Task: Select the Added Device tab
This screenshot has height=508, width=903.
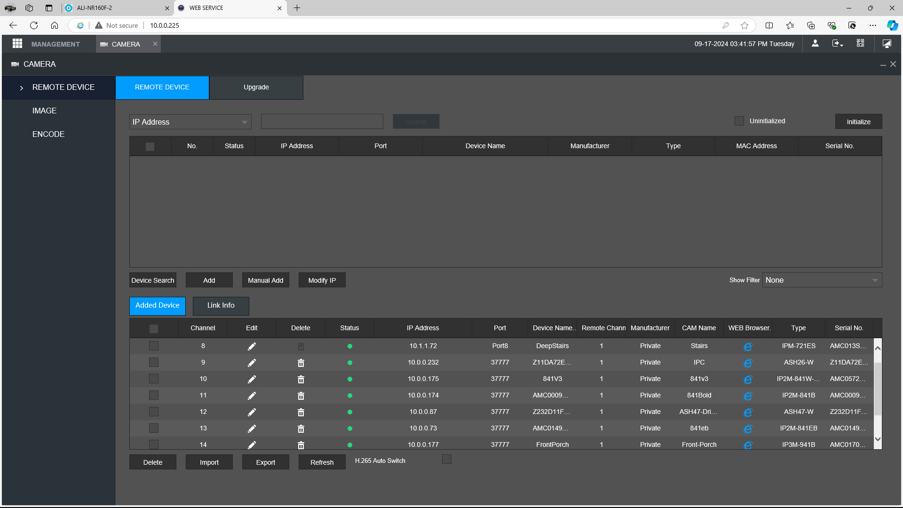Action: 158,306
